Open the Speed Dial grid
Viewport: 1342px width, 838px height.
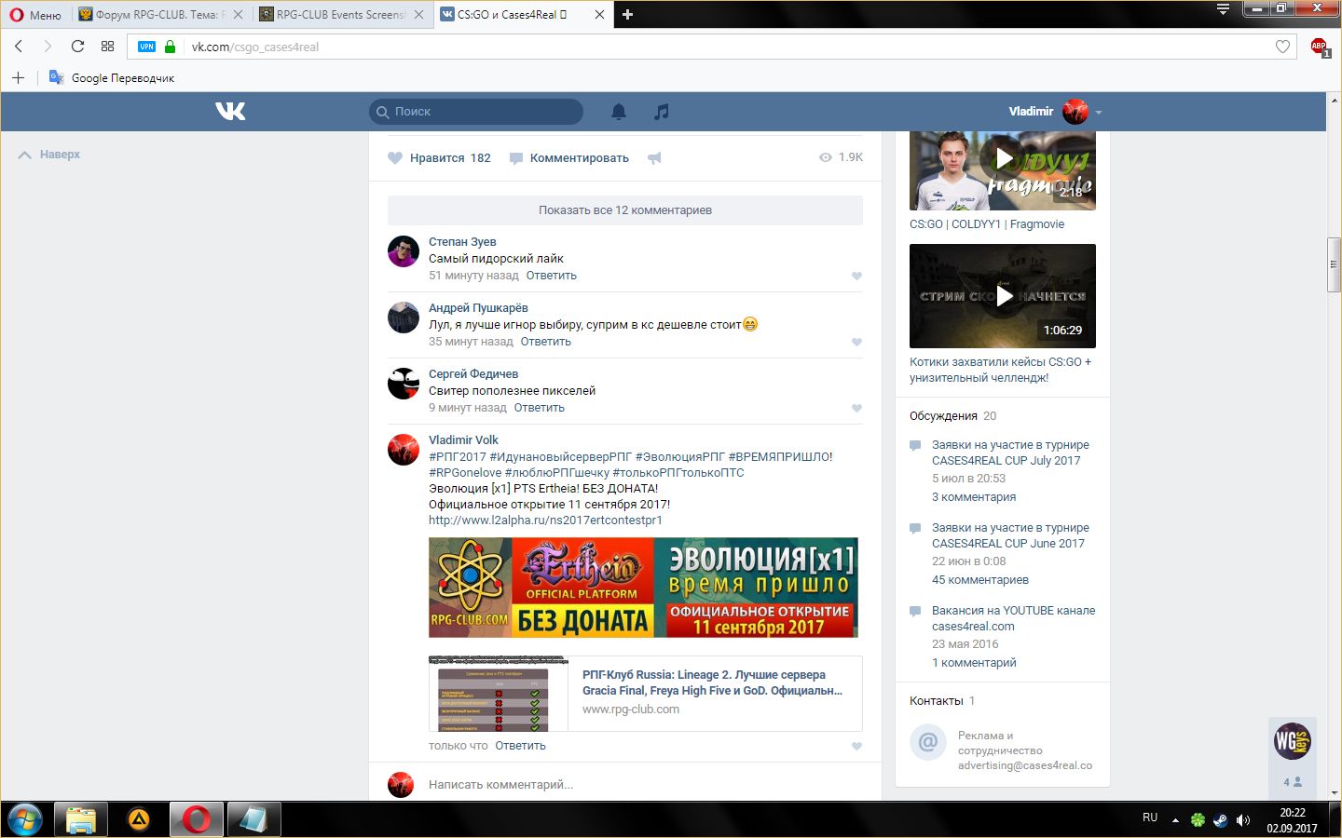[107, 47]
